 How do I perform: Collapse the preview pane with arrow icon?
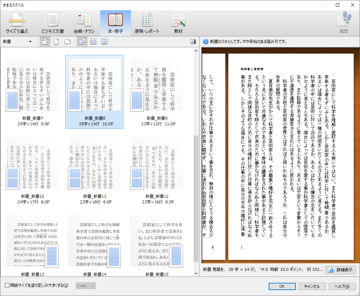(x=193, y=42)
